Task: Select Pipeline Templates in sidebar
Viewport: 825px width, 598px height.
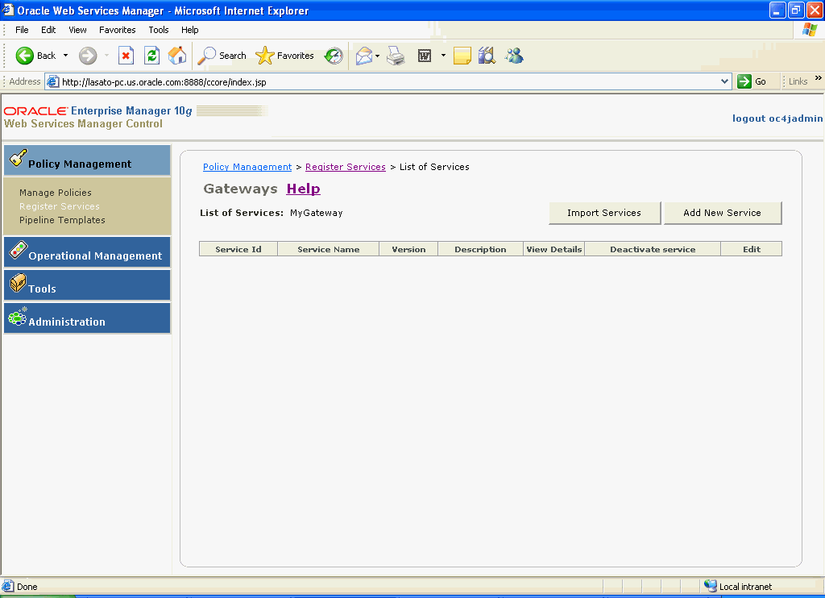Action: [62, 220]
